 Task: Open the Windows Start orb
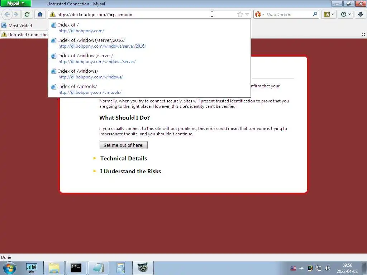coord(10,268)
